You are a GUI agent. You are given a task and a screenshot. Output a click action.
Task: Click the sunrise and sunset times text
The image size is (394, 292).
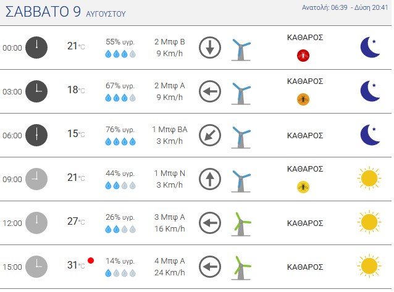pyautogui.click(x=345, y=7)
